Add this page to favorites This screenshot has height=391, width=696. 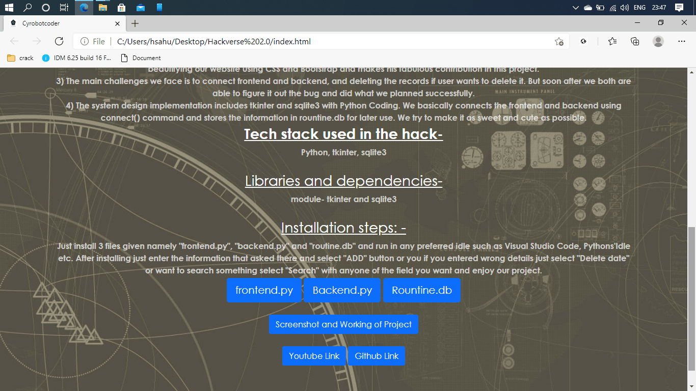point(559,42)
